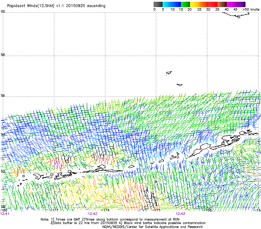Click the magenta-purple 40-50 knots legend segment
The image size is (261, 229).
236,4
